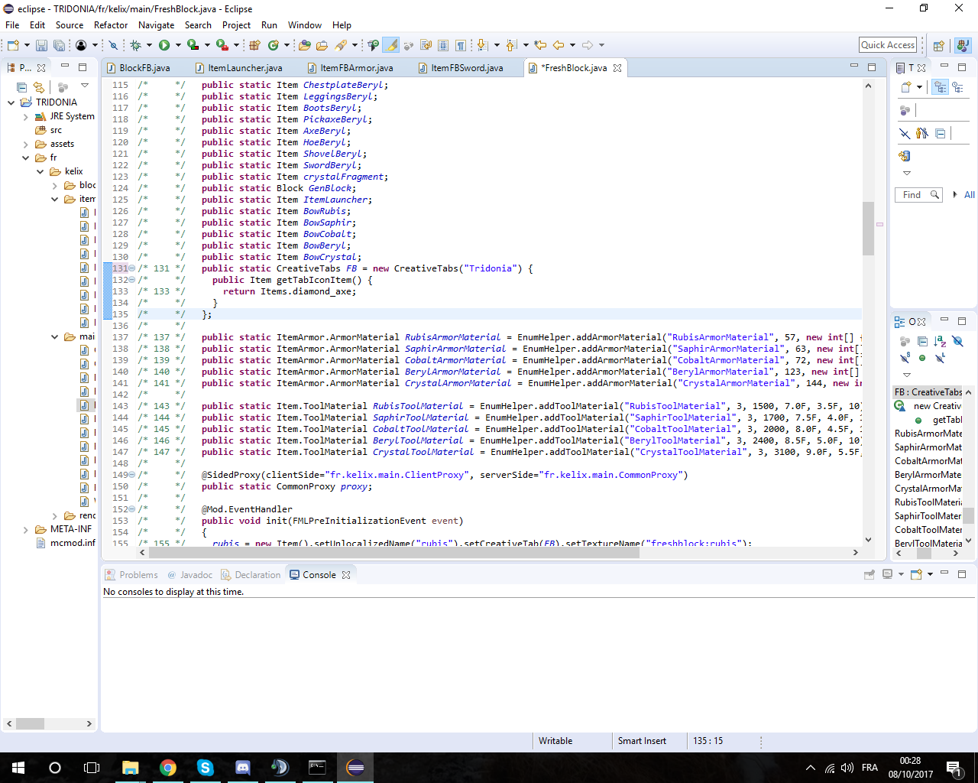Switch to the Declaration tab
This screenshot has height=783, width=978.
point(251,575)
